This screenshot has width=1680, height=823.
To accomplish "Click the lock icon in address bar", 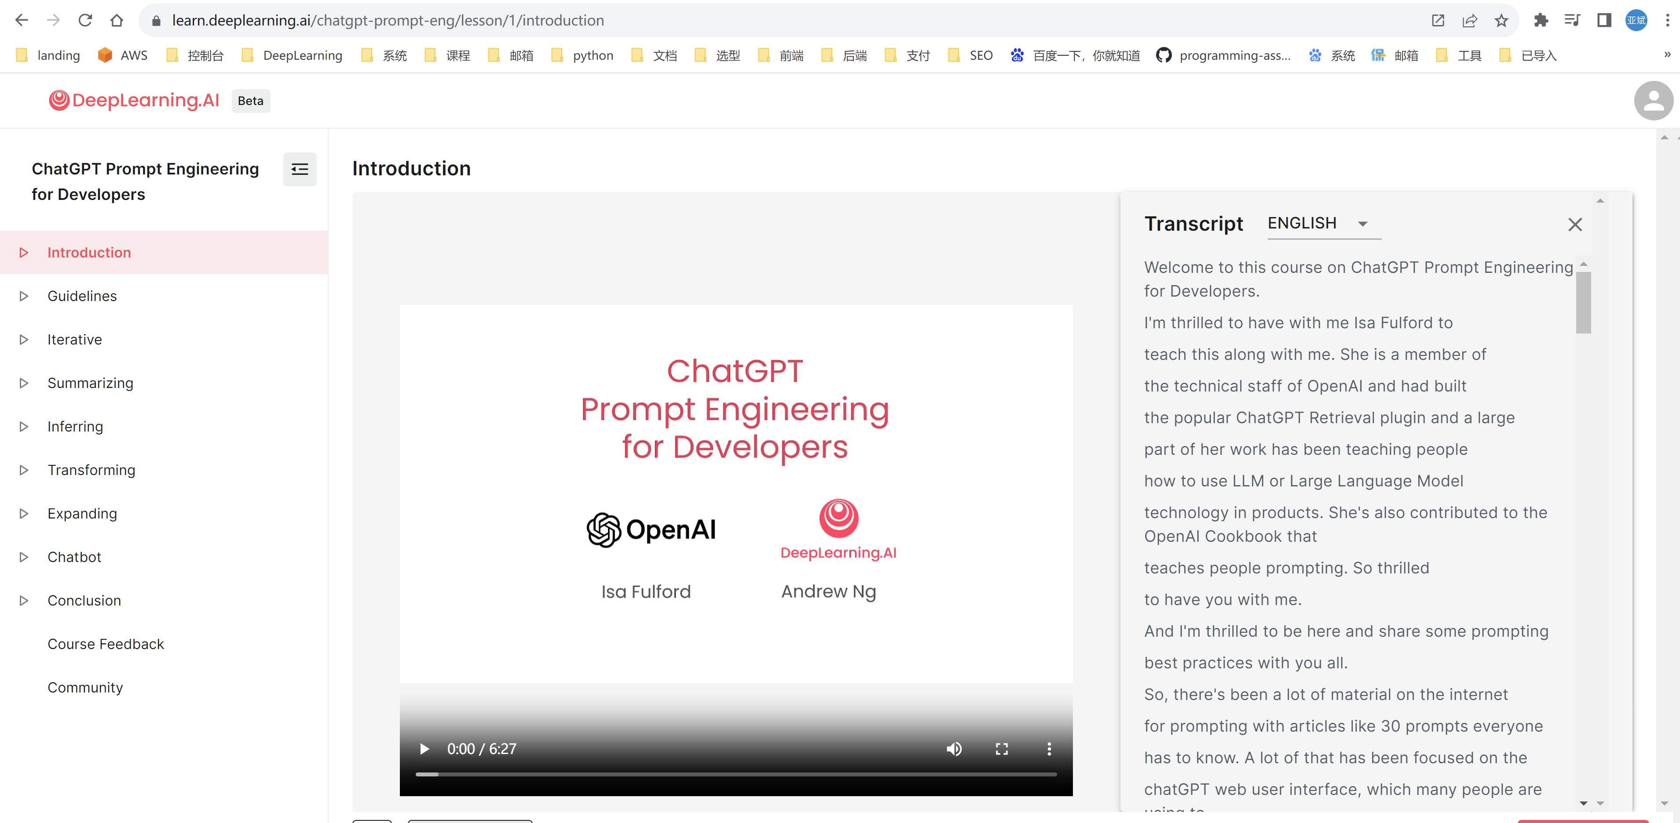I will tap(156, 21).
